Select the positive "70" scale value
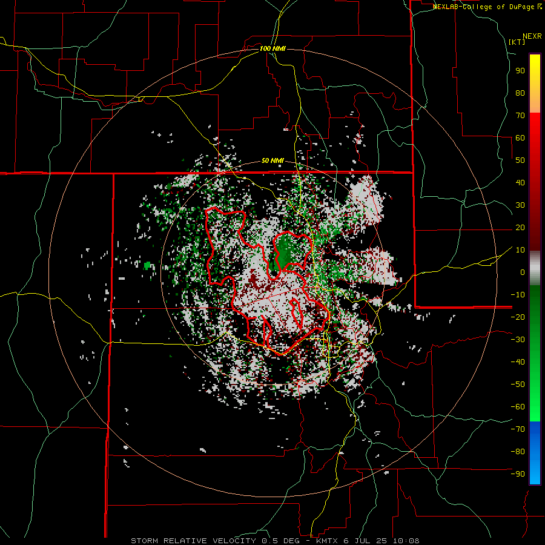Image resolution: width=545 pixels, height=545 pixels. point(520,116)
